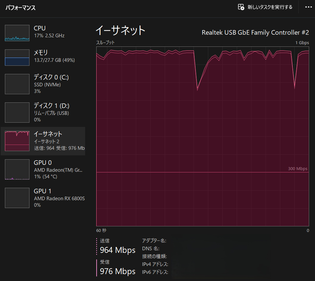Click the GPU 0 mini graph thumbnail
This screenshot has height=281, width=315.
(17, 169)
